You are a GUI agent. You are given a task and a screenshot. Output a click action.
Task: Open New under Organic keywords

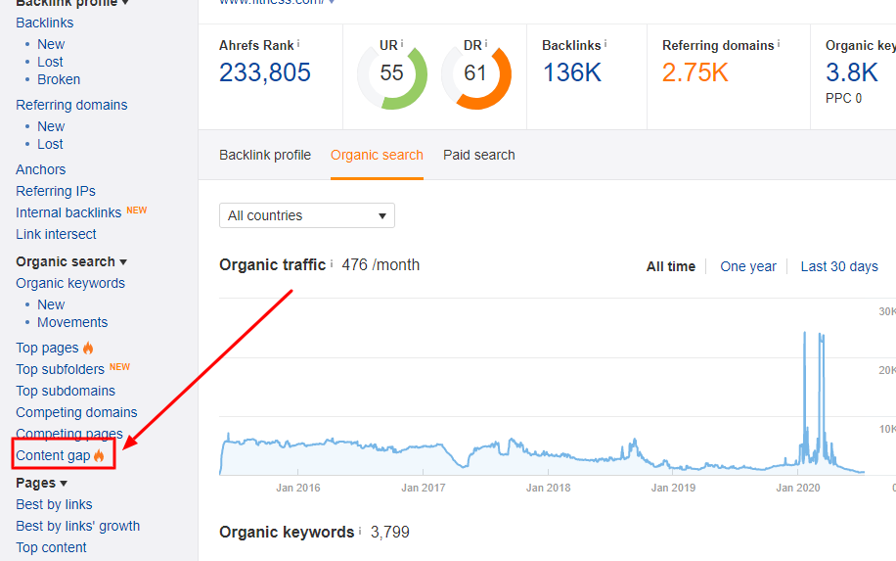pos(51,304)
